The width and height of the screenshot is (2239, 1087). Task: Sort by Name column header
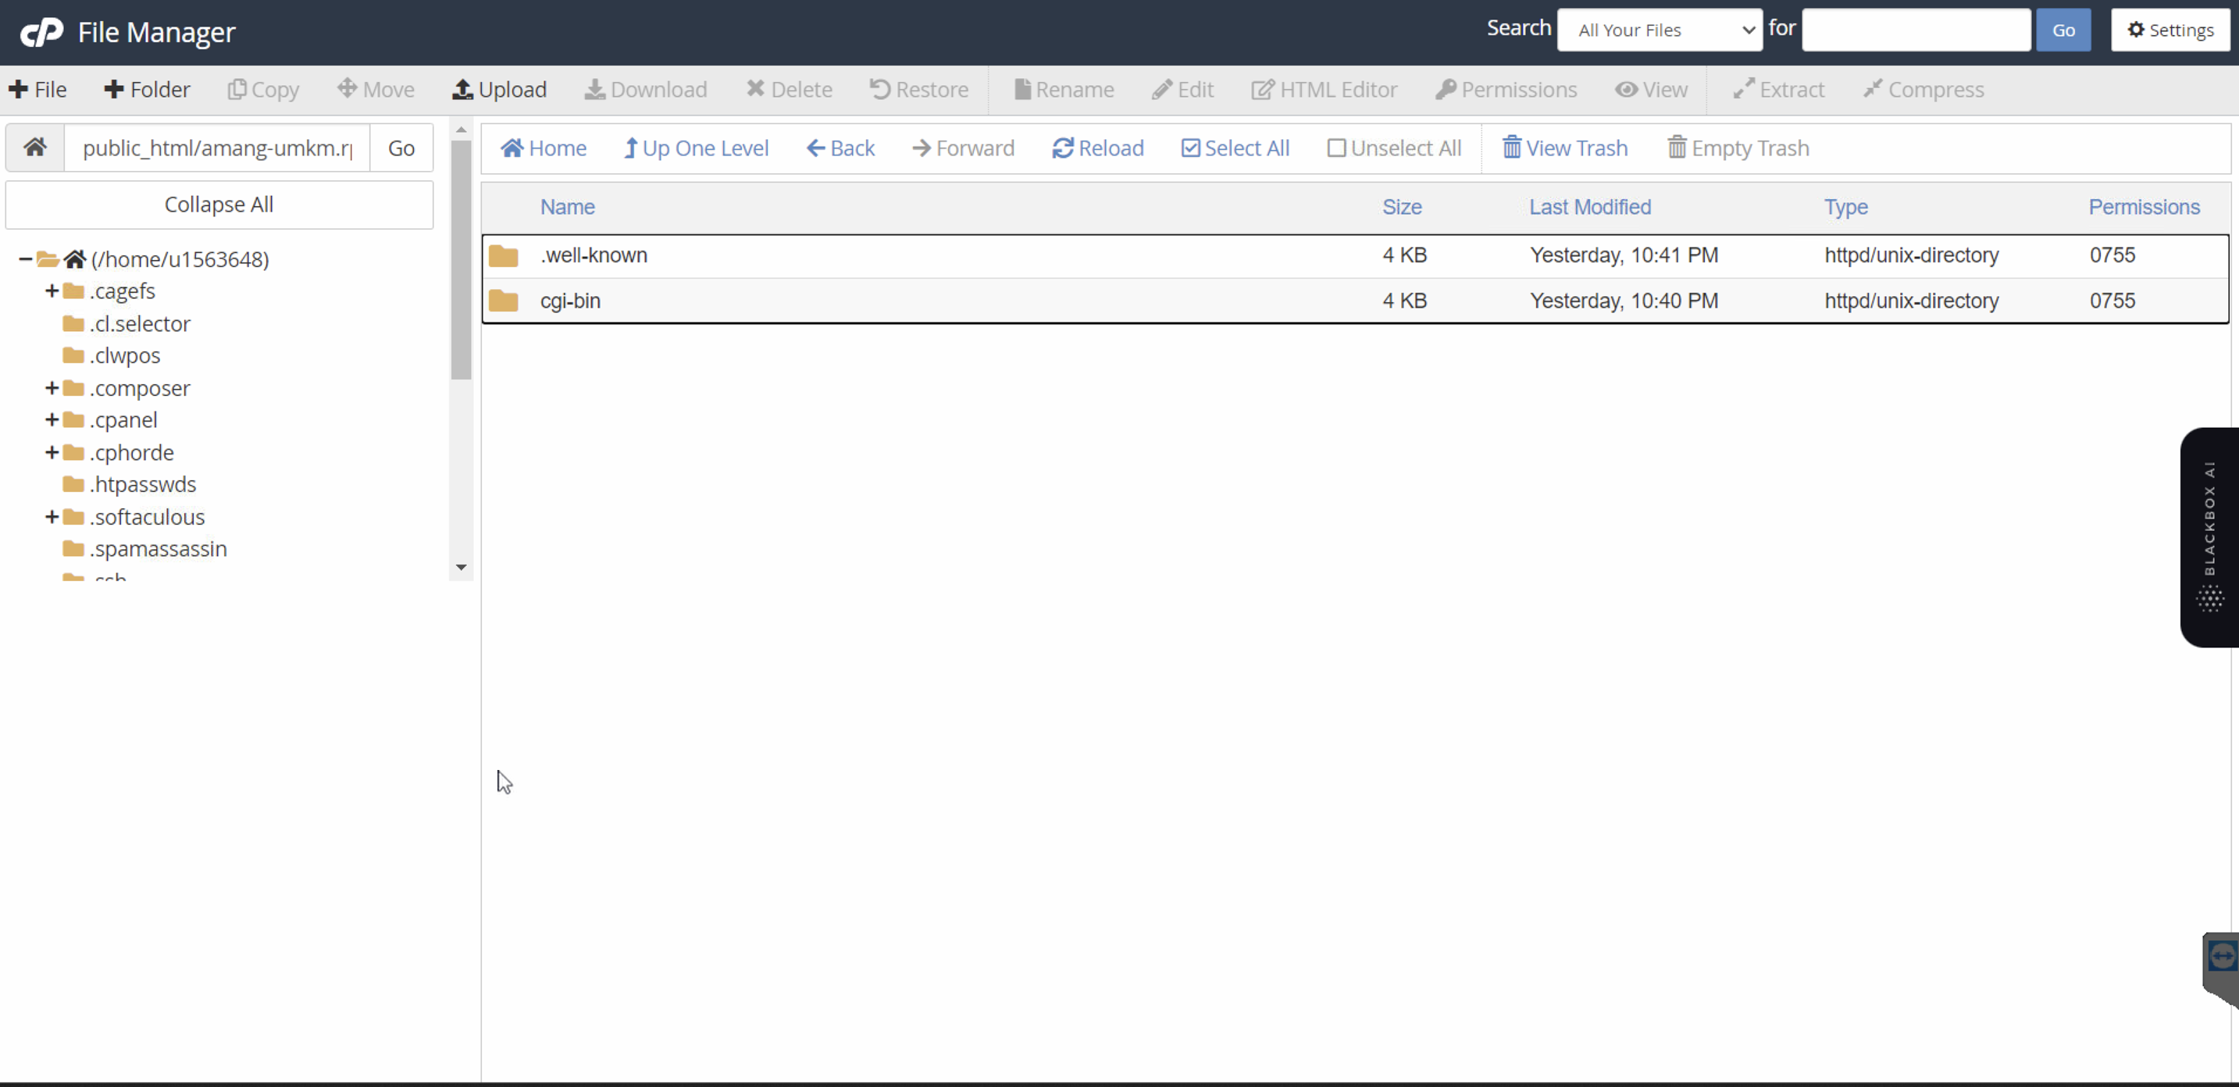click(568, 207)
